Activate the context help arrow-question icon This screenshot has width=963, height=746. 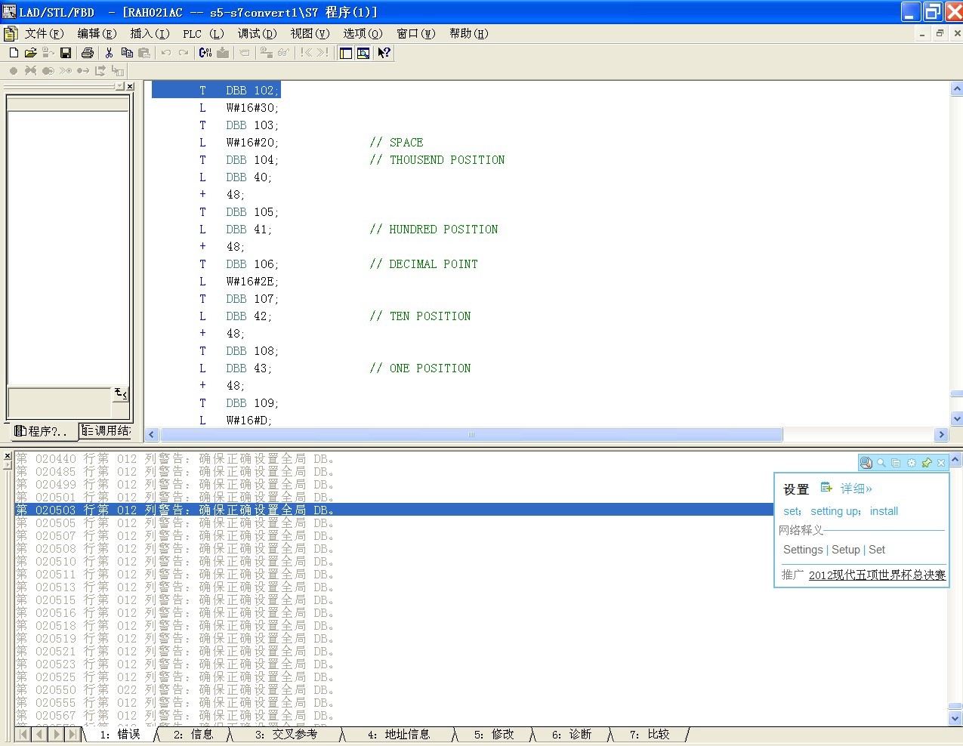[x=384, y=53]
